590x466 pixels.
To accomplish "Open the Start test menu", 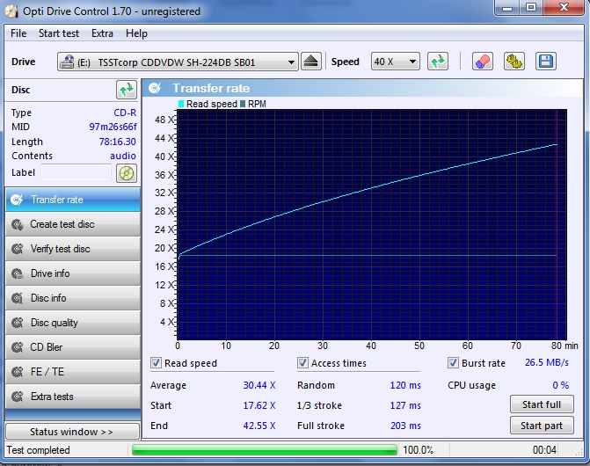I will 59,33.
